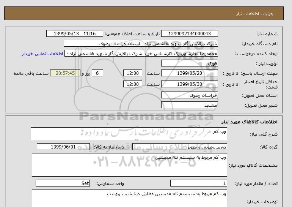Click the buyer notes text area

pos(129,198)
